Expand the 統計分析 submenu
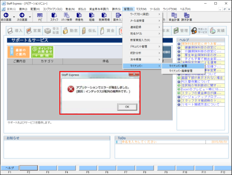The width and height of the screenshot is (232, 175). click(143, 53)
